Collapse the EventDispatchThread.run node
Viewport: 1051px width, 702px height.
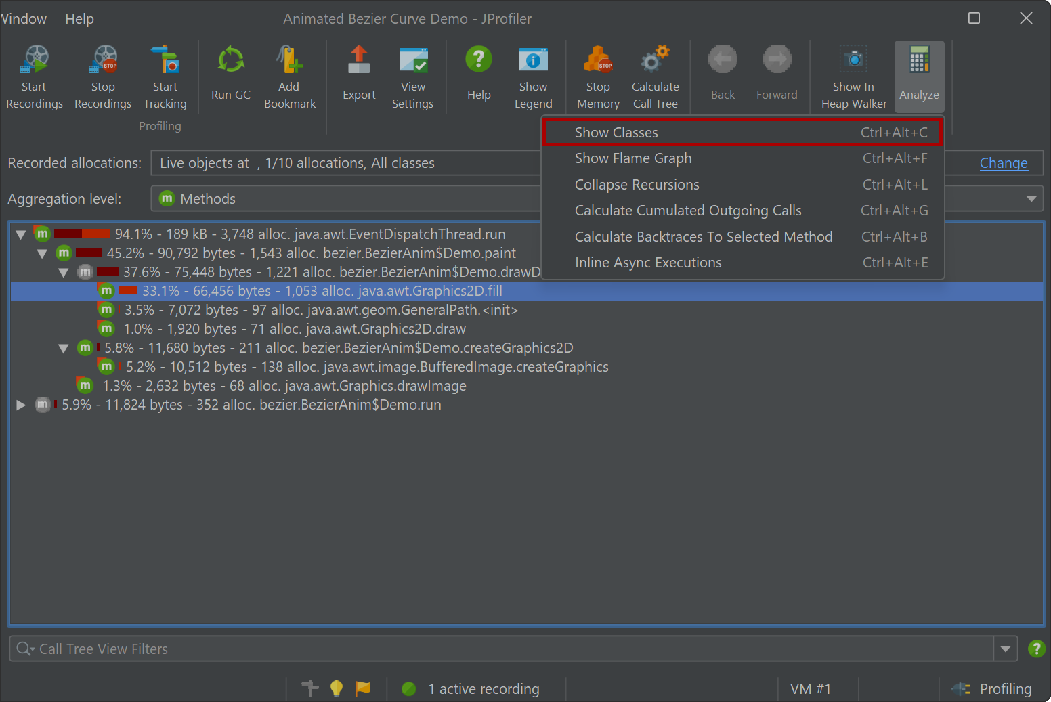point(21,234)
